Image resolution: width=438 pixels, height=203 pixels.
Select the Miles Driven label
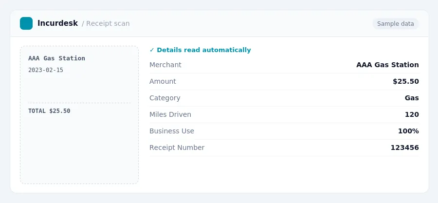(170, 114)
